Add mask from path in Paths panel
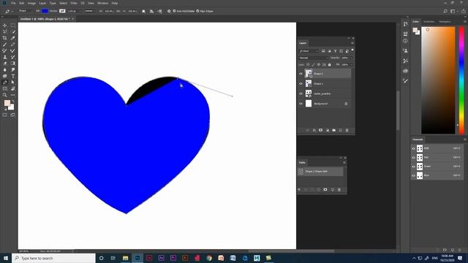 (x=325, y=190)
